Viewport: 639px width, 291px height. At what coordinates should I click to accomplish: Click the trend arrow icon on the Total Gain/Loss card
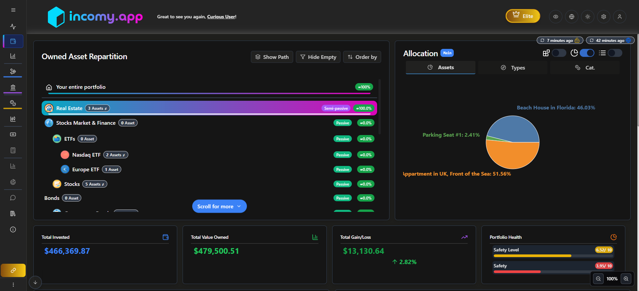pos(464,237)
